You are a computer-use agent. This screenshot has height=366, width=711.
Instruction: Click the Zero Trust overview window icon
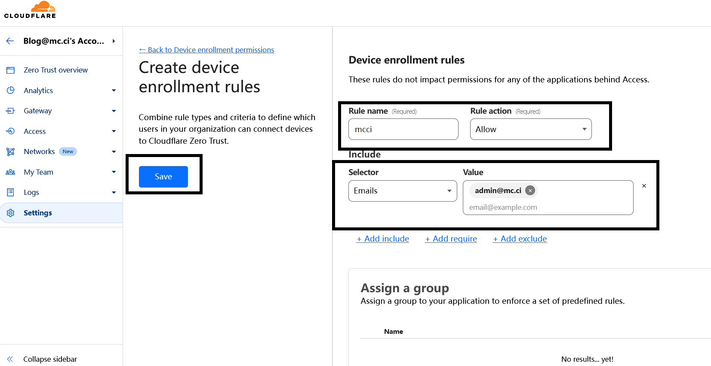click(x=11, y=70)
